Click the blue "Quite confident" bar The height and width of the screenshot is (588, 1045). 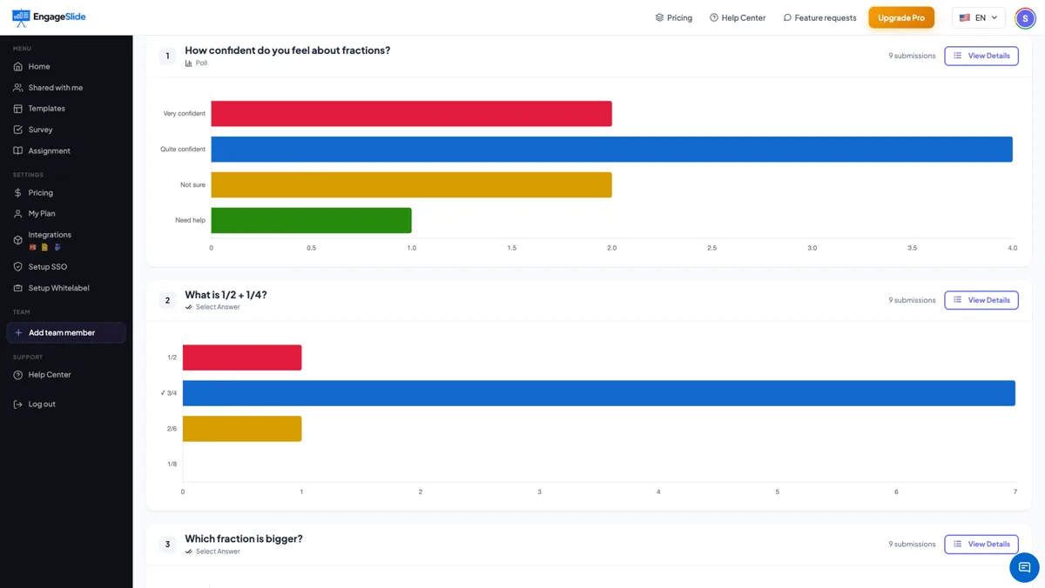pyautogui.click(x=611, y=150)
